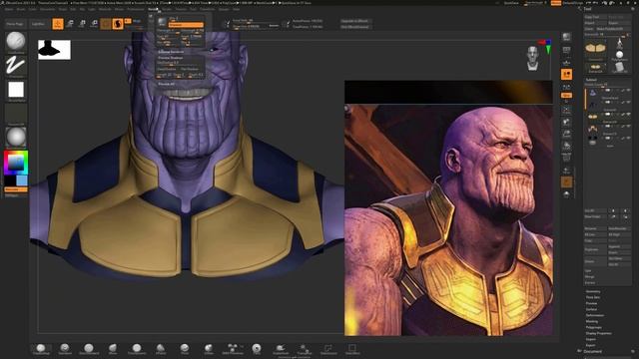Image resolution: width=639 pixels, height=359 pixels.
Task: Expand the Deformation section in Tool panel
Action: pos(595,315)
